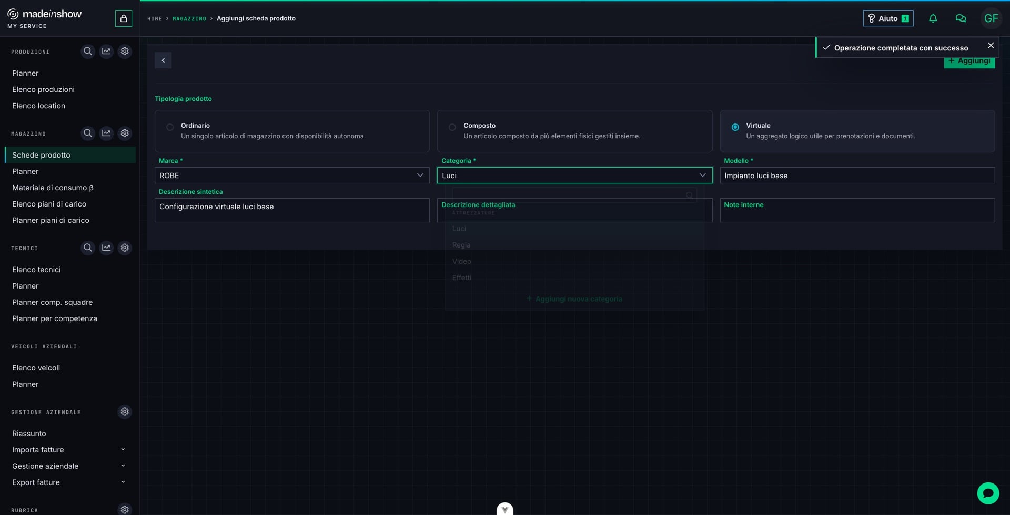Open Materiale di consumo β
This screenshot has height=515, width=1010.
pos(53,188)
